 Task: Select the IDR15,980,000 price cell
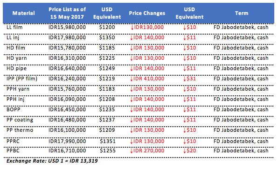(67, 27)
